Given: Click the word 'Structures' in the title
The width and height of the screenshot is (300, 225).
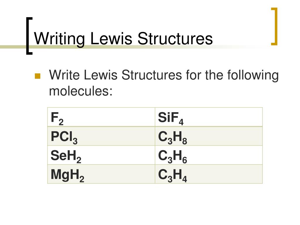Looking at the screenshot, I should tap(175, 38).
